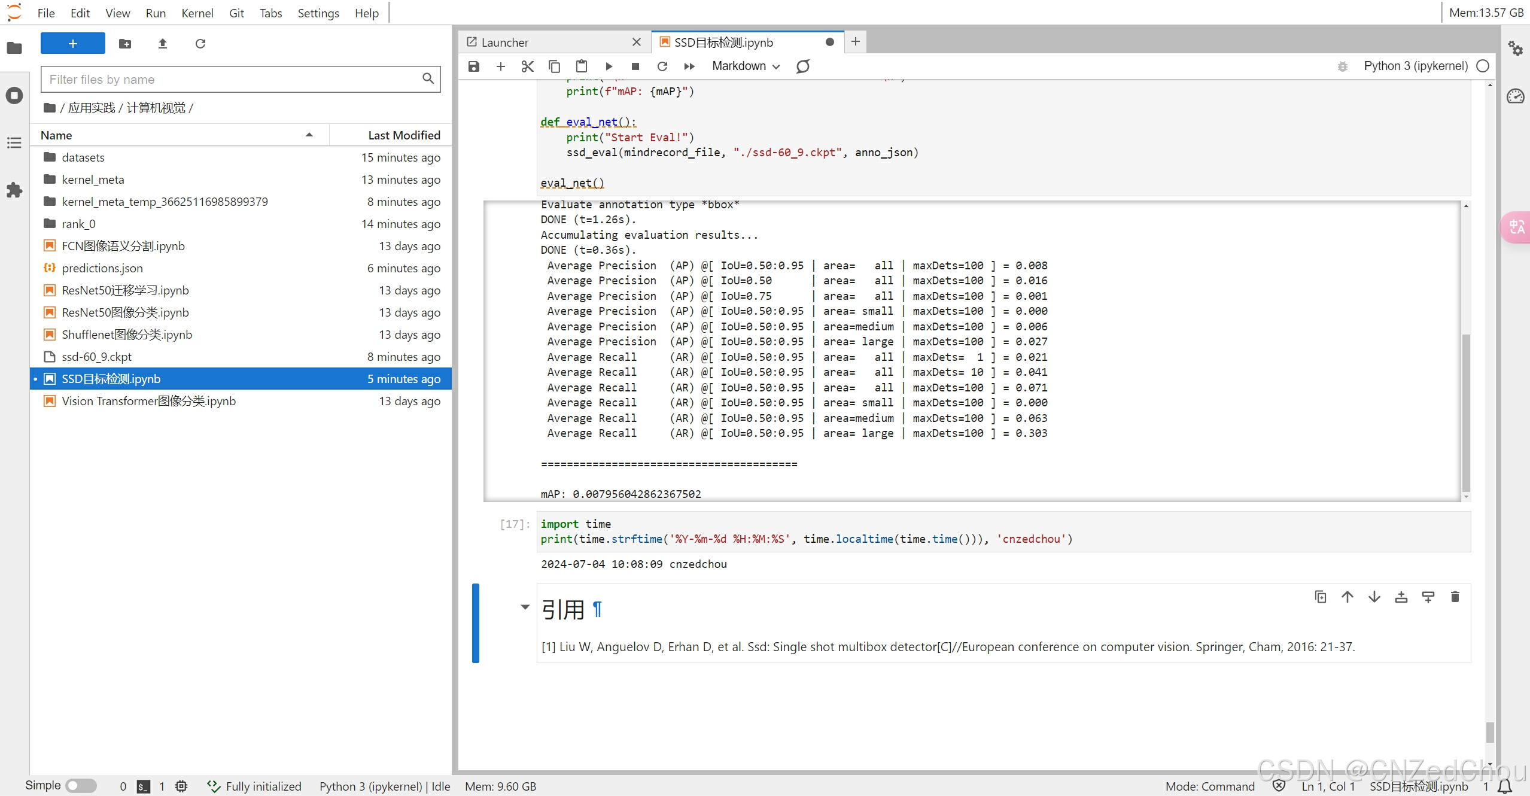Select the kernel_meta folder
This screenshot has height=796, width=1530.
pos(241,180)
